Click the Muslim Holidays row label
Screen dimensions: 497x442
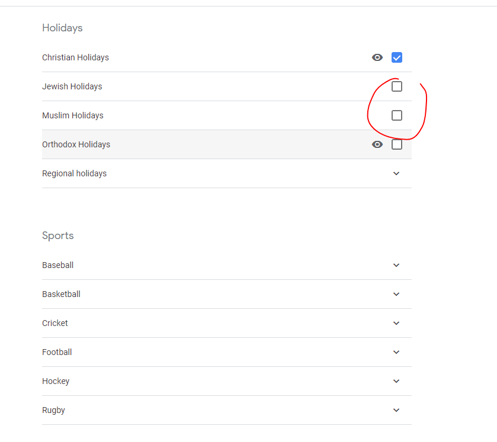(x=73, y=115)
